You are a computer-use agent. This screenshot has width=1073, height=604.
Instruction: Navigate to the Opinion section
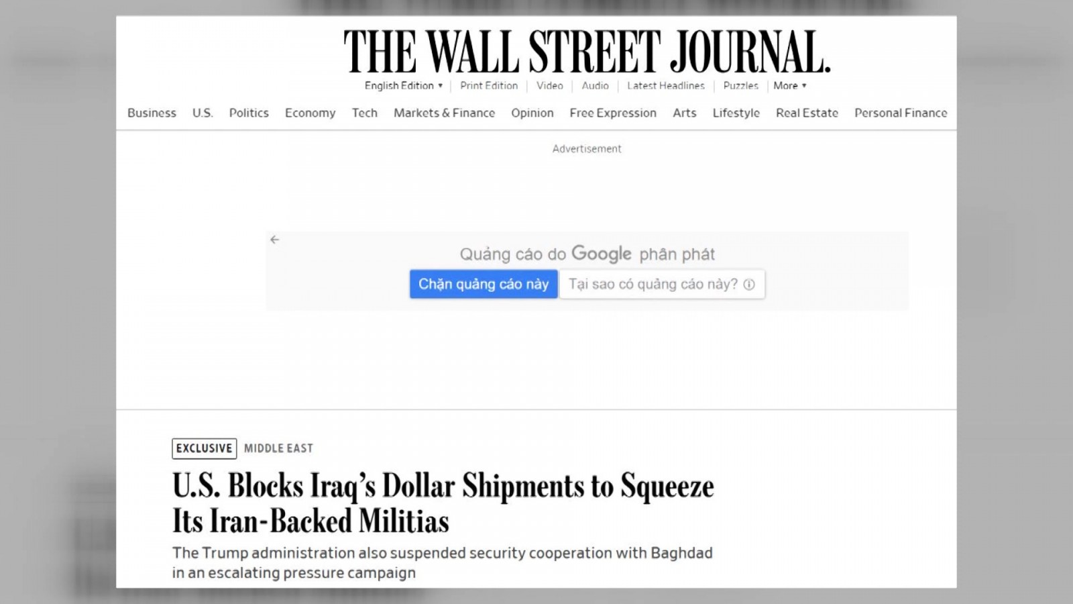point(532,113)
